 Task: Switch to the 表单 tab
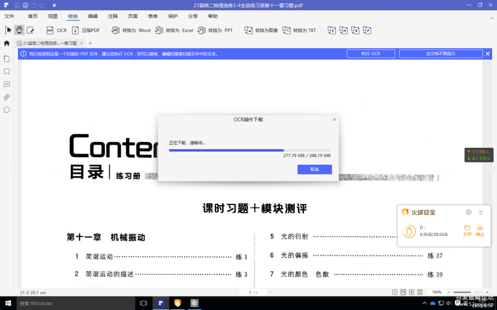(x=153, y=16)
